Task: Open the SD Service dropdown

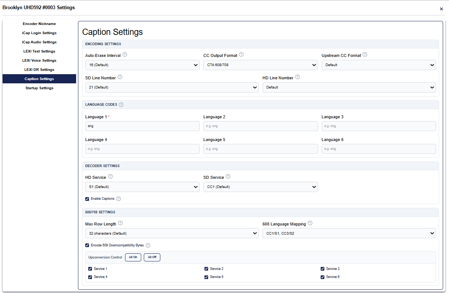Action: point(260,187)
